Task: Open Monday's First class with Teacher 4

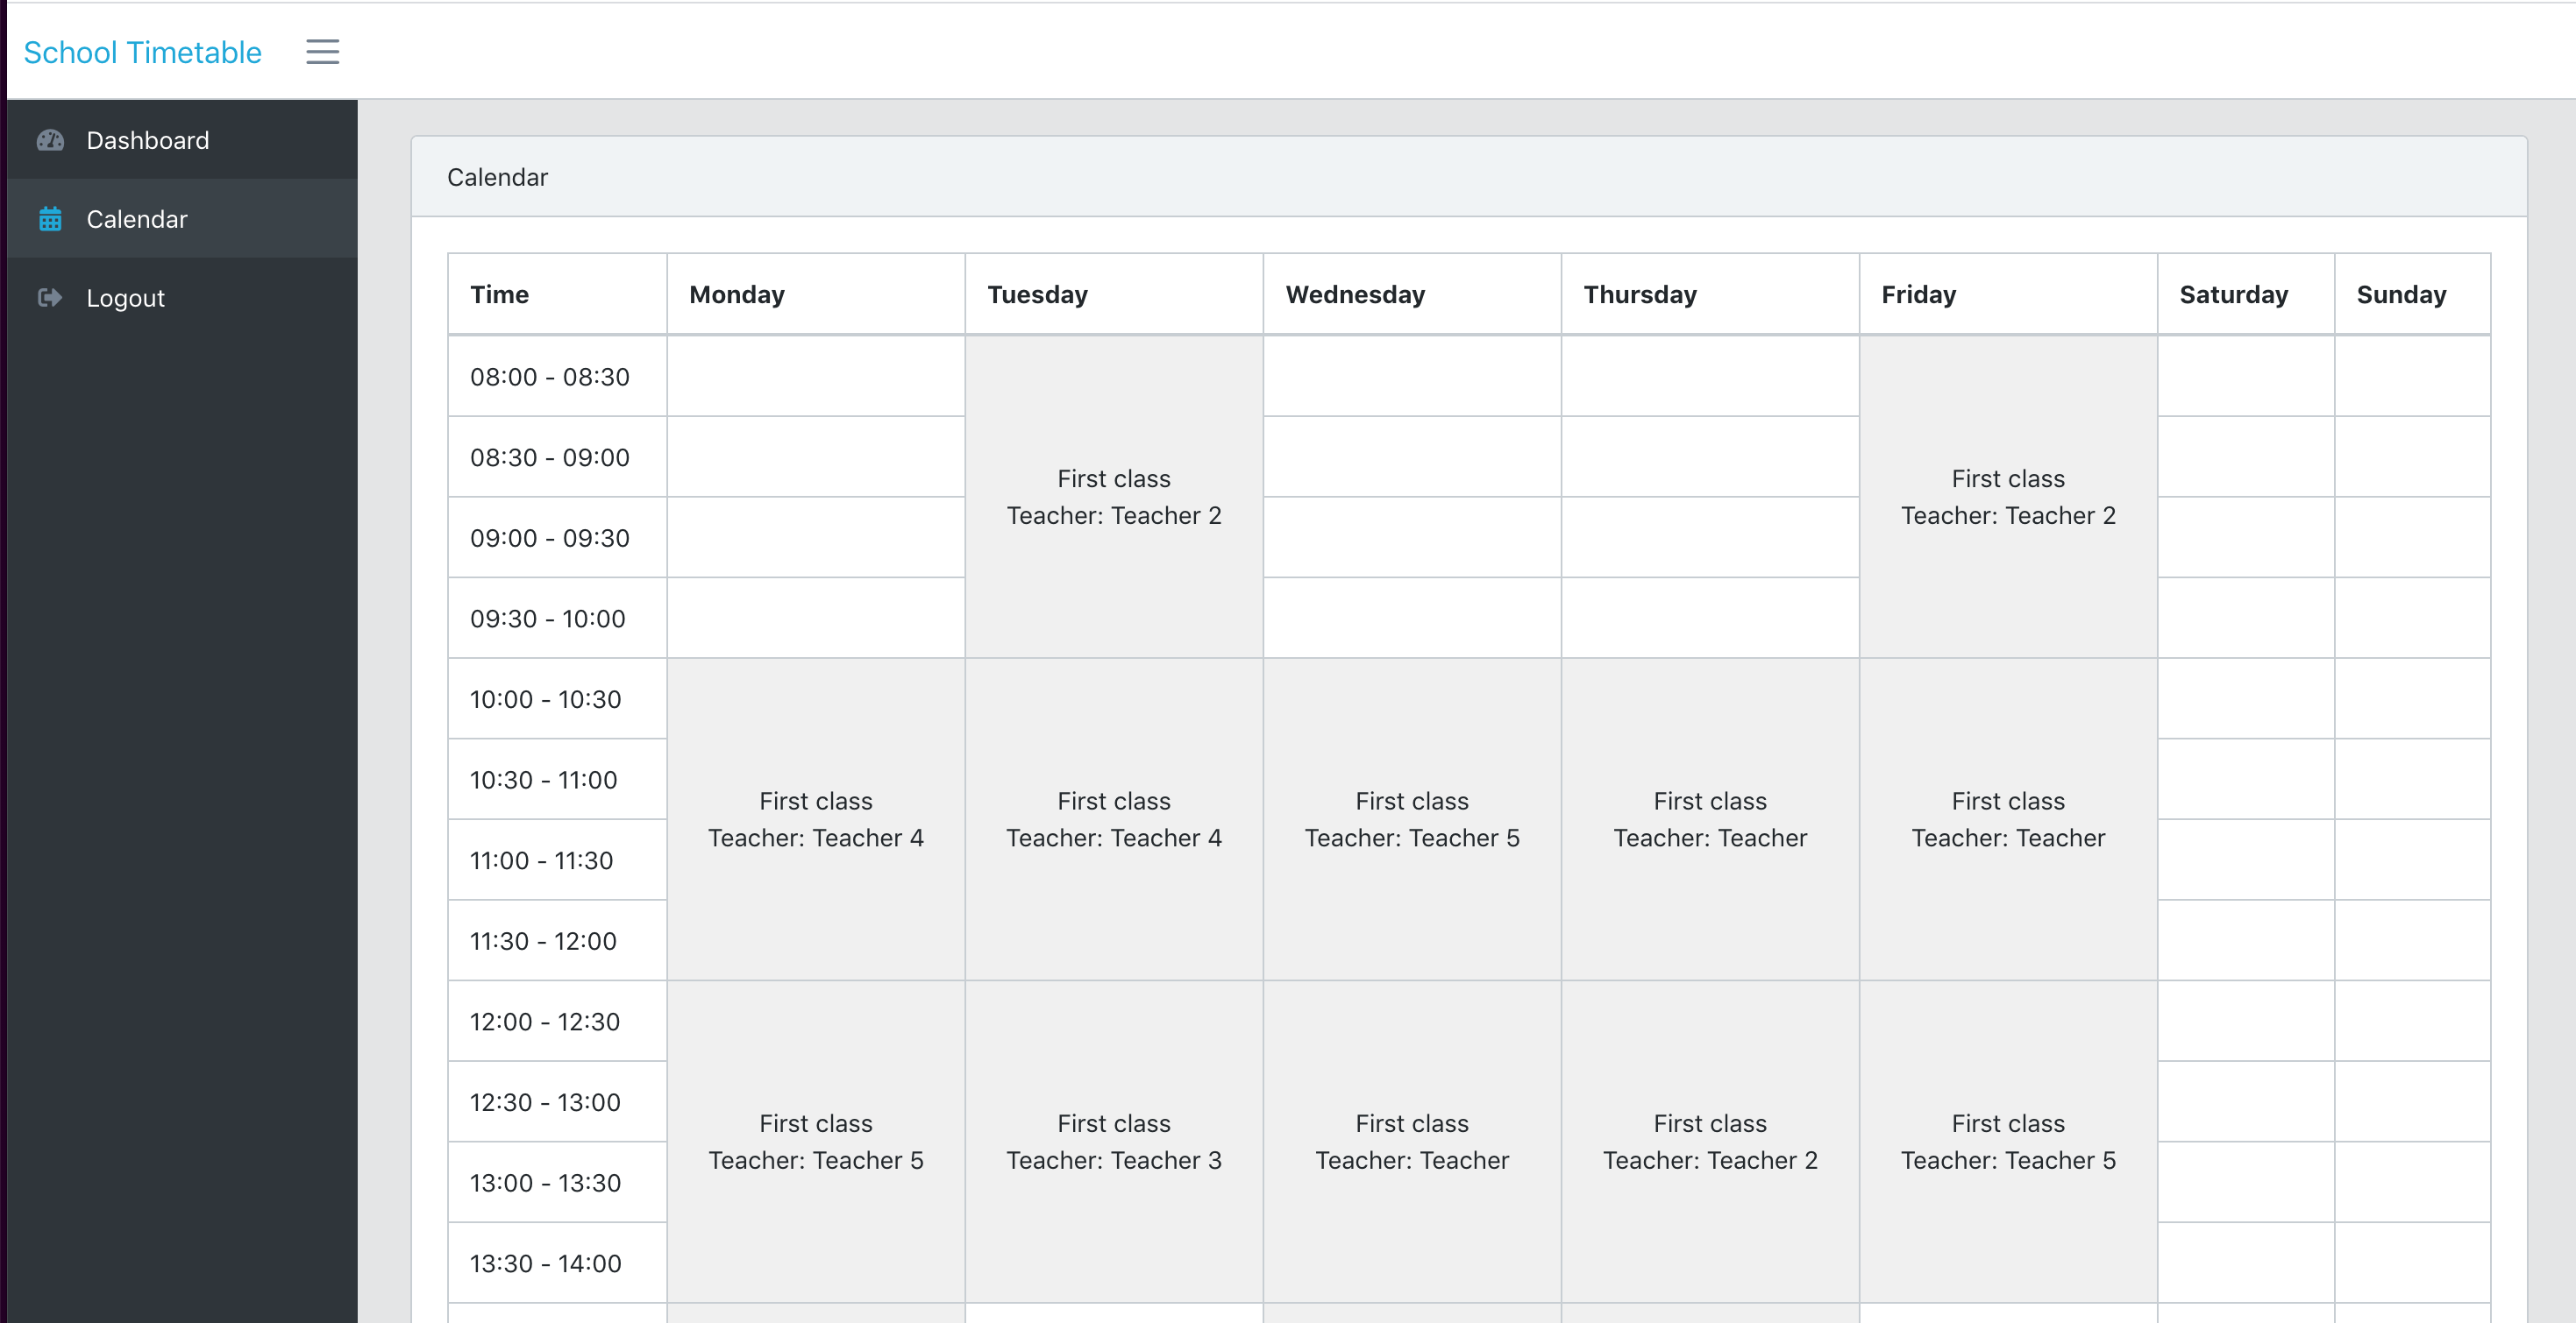Action: pyautogui.click(x=815, y=819)
